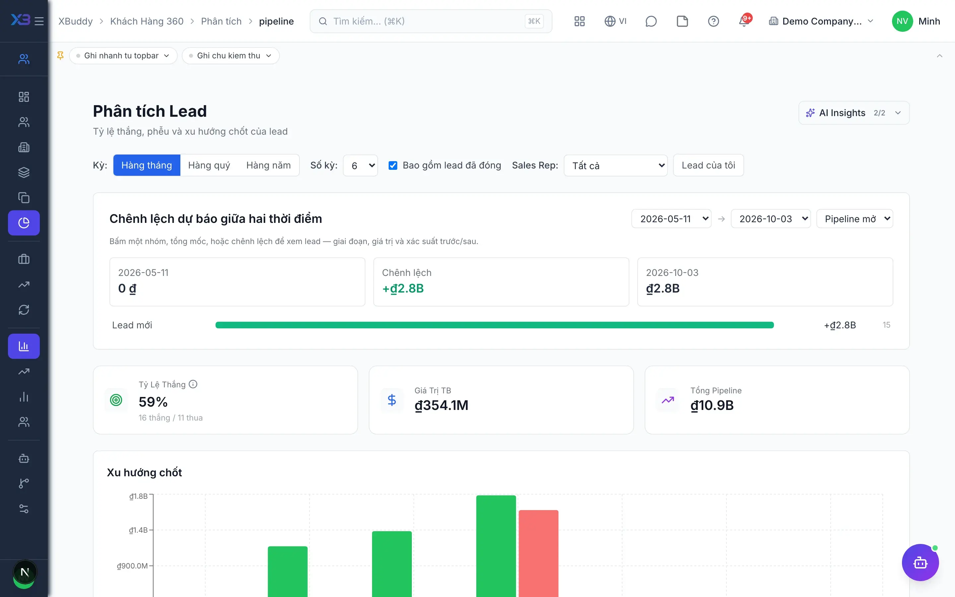Open the git branch sidebar icon
The image size is (955, 597).
click(24, 483)
